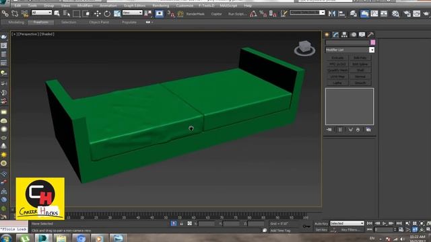Open the reference coordinate system "View" dropdown
Viewport: 431px width, 242px height.
pos(132,13)
